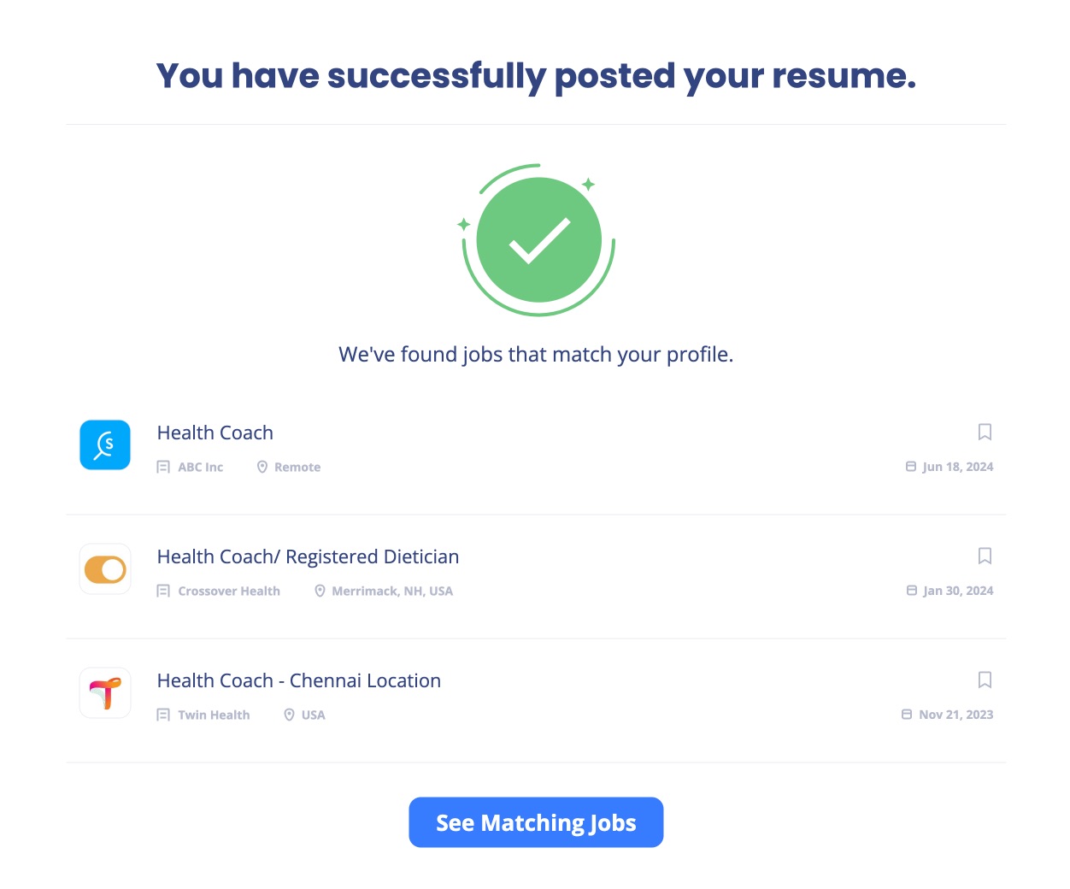Click the location pin icon next to Remote
The width and height of the screenshot is (1070, 889).
262,467
